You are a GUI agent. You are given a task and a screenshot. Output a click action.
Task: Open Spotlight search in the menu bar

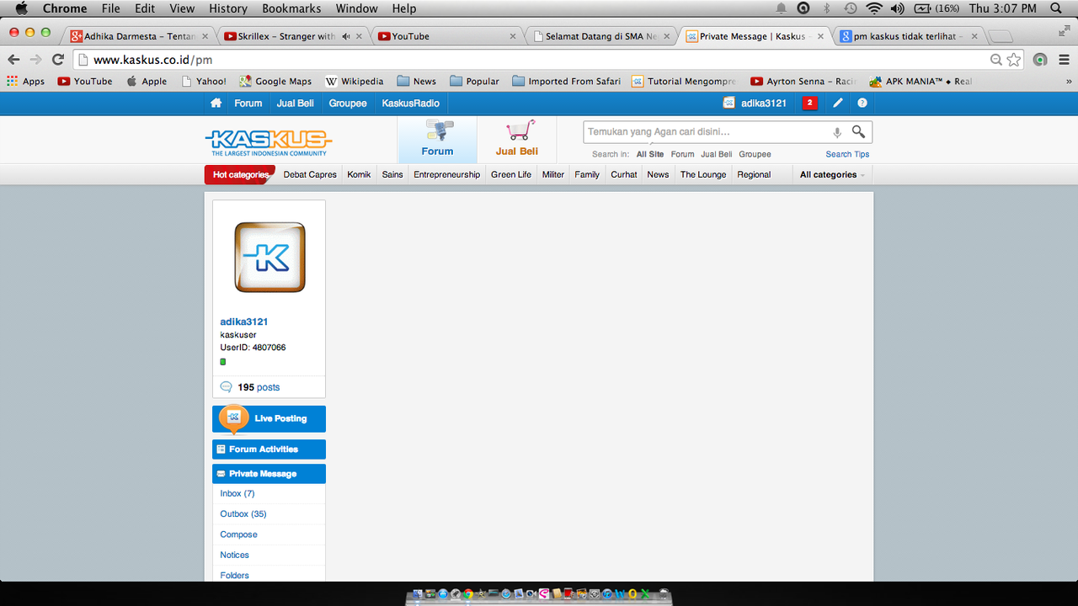(x=1057, y=8)
